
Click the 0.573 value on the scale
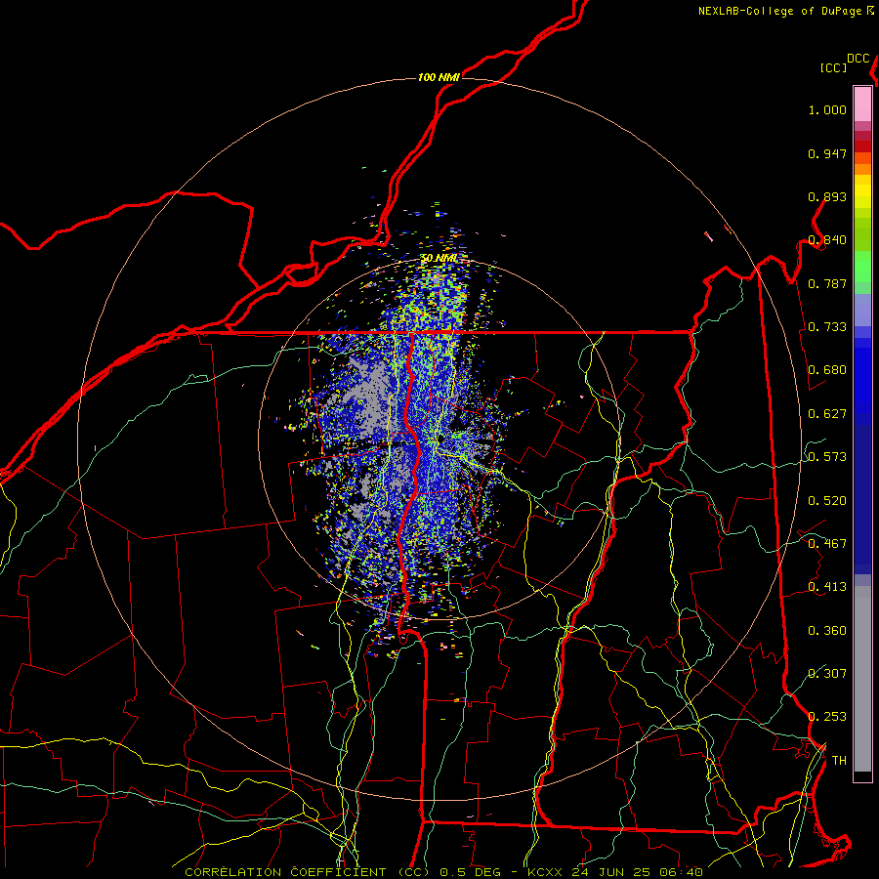point(827,457)
